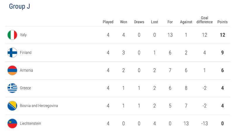Click the Won column header
234x132 pixels.
(123, 22)
